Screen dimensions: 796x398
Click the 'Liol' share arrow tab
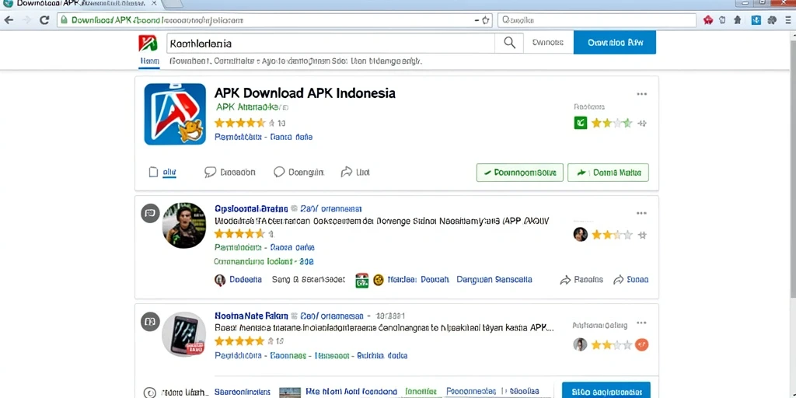[x=355, y=172]
